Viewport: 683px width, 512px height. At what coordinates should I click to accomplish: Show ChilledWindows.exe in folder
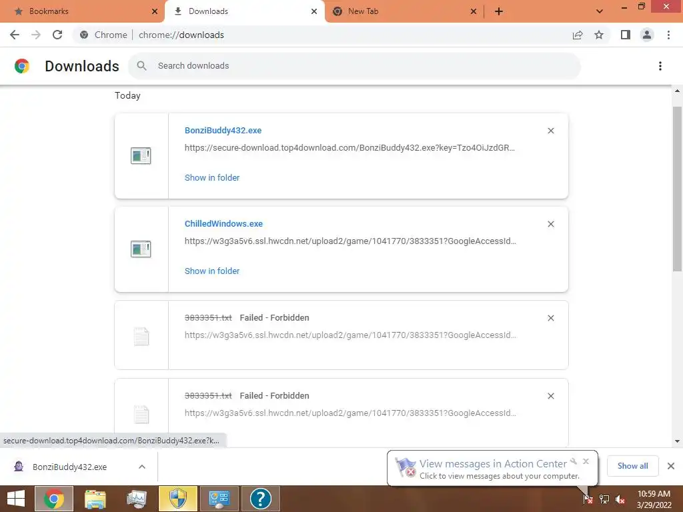pos(211,271)
